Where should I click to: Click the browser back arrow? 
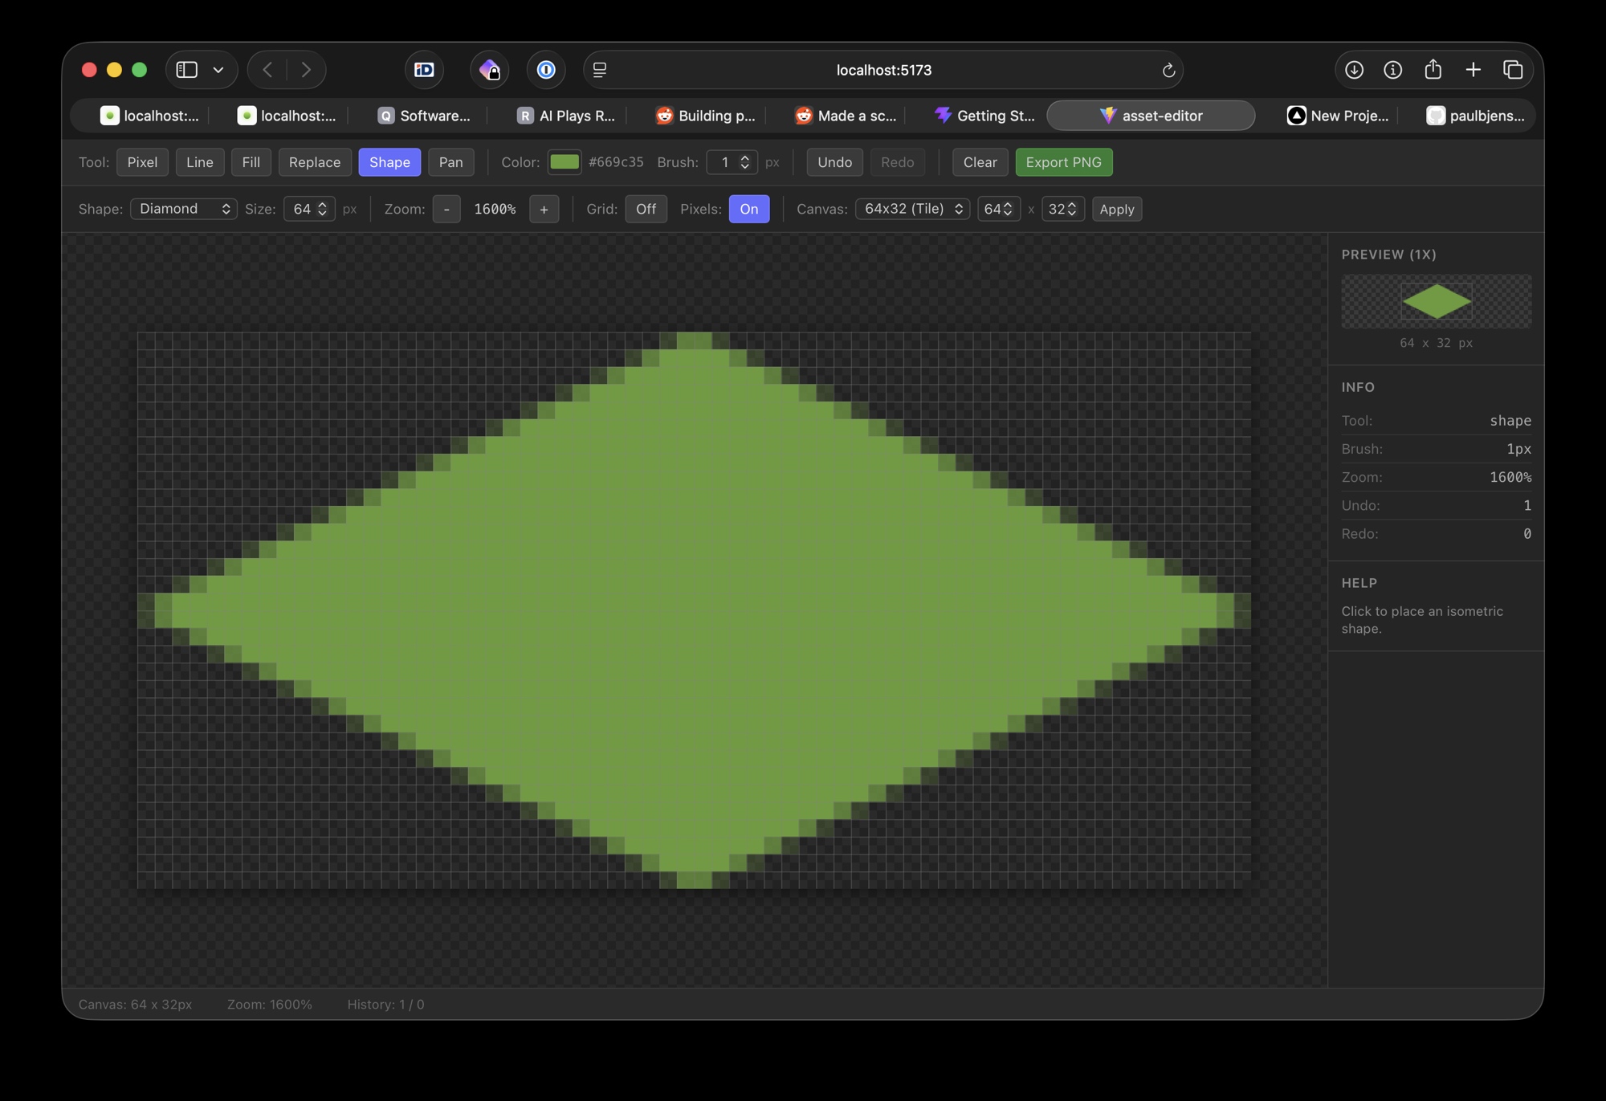(x=268, y=70)
